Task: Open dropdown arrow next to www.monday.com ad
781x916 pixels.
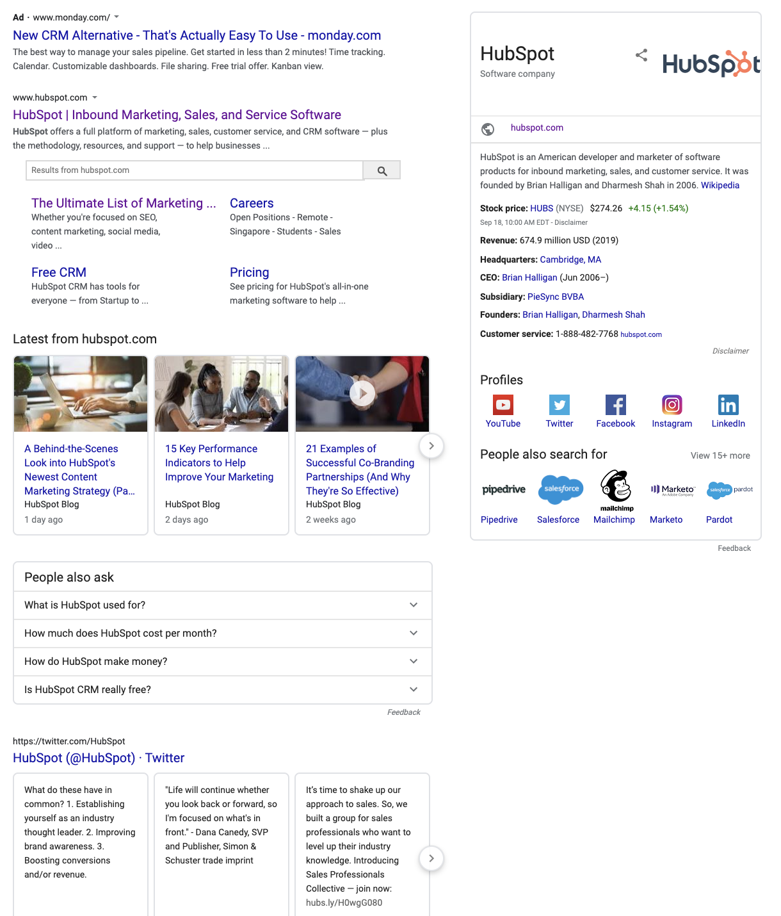Action: coord(117,17)
